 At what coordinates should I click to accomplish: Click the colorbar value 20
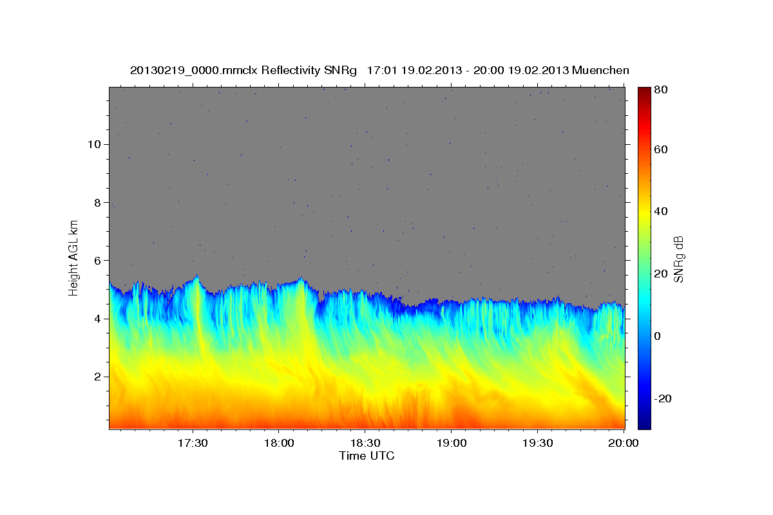tap(660, 274)
